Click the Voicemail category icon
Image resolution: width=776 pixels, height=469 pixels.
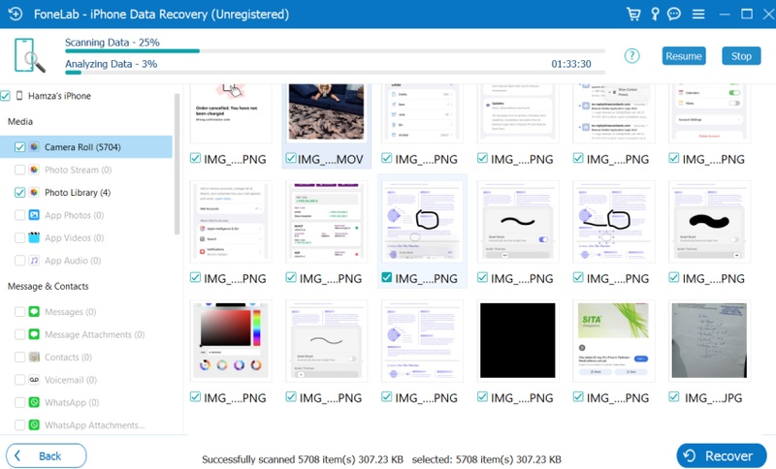click(x=34, y=380)
